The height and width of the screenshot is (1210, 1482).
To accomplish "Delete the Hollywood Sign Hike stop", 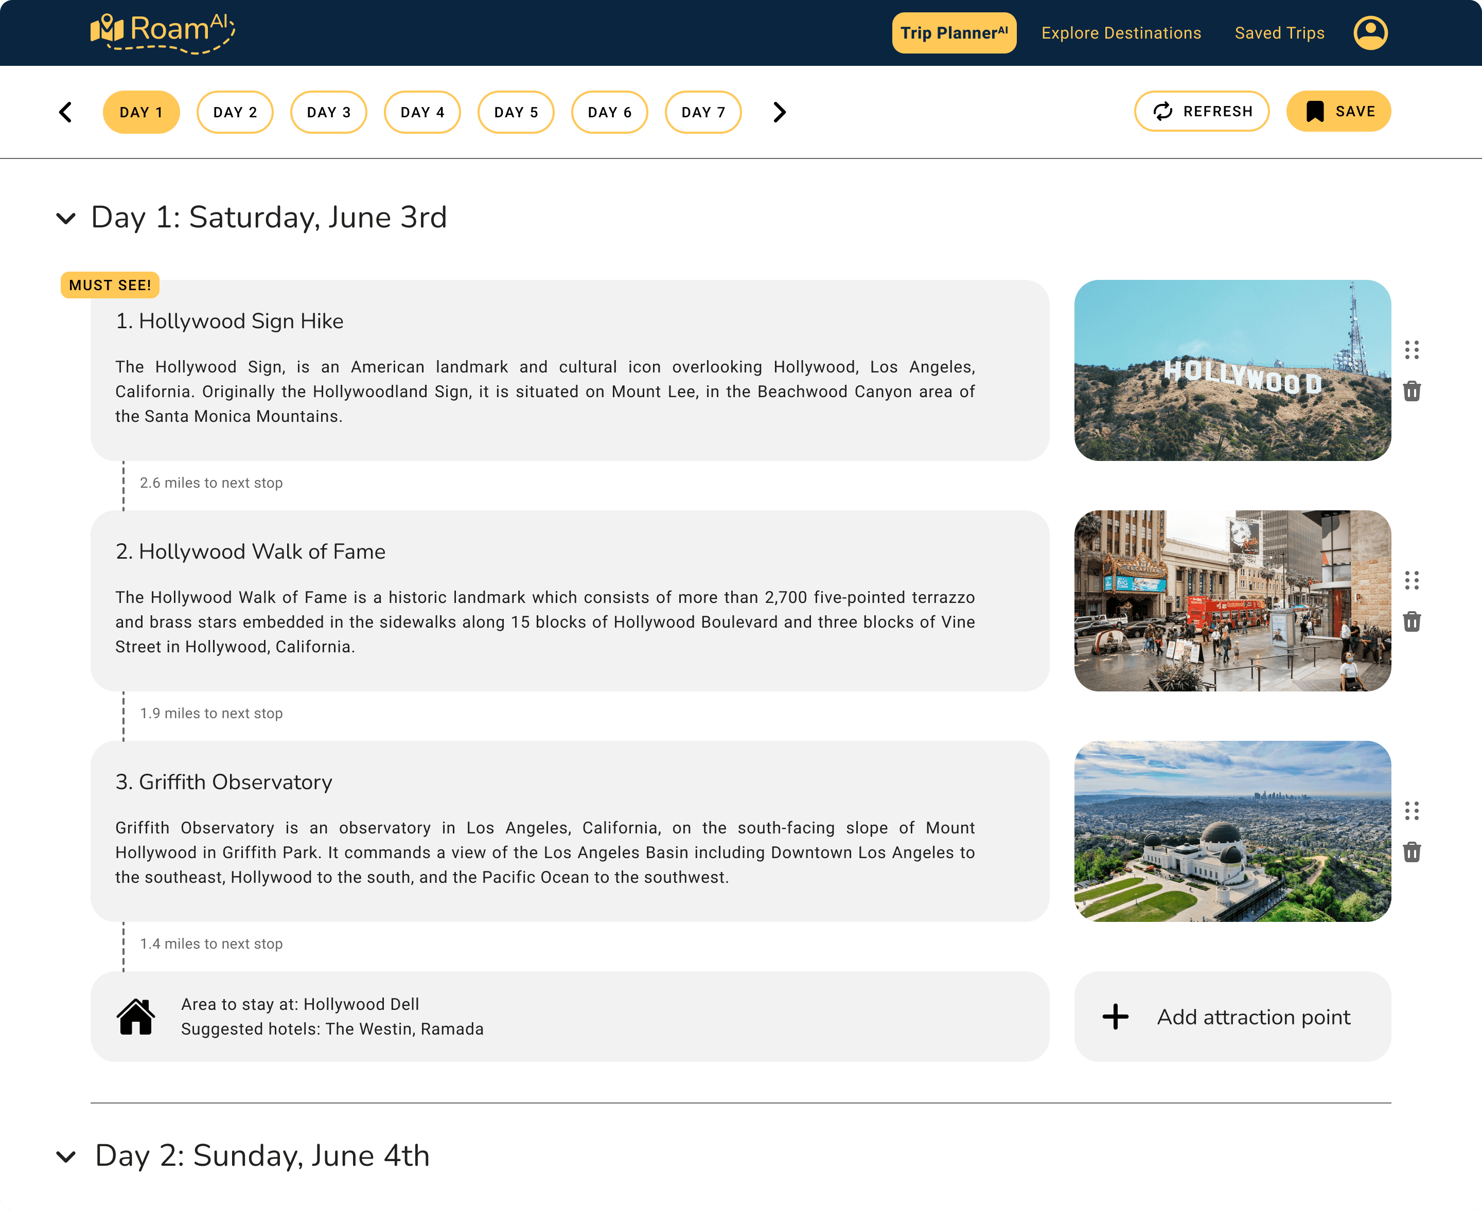I will 1412,391.
